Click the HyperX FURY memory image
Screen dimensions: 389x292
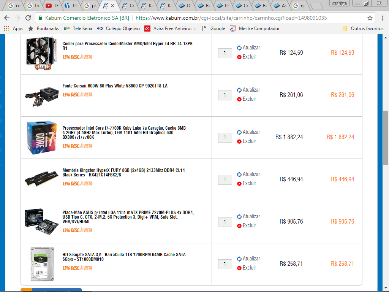coord(41,178)
